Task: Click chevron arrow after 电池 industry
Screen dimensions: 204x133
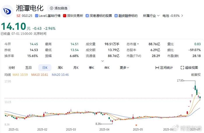Action: 182,16
